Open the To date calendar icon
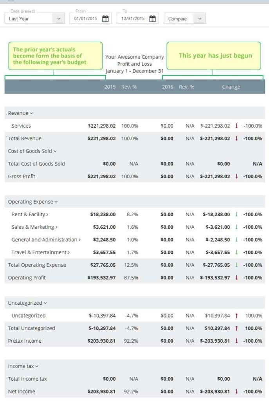Viewport: 269px width, 401px height. click(x=152, y=19)
